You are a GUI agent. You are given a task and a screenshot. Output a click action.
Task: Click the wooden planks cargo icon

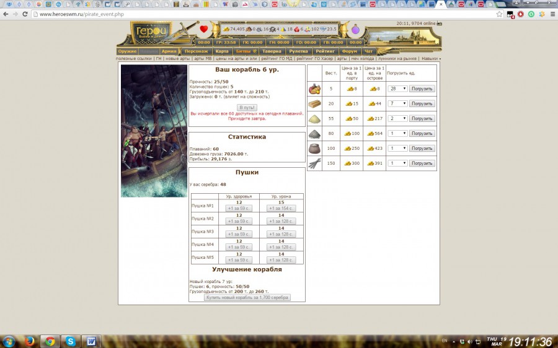pyautogui.click(x=315, y=104)
